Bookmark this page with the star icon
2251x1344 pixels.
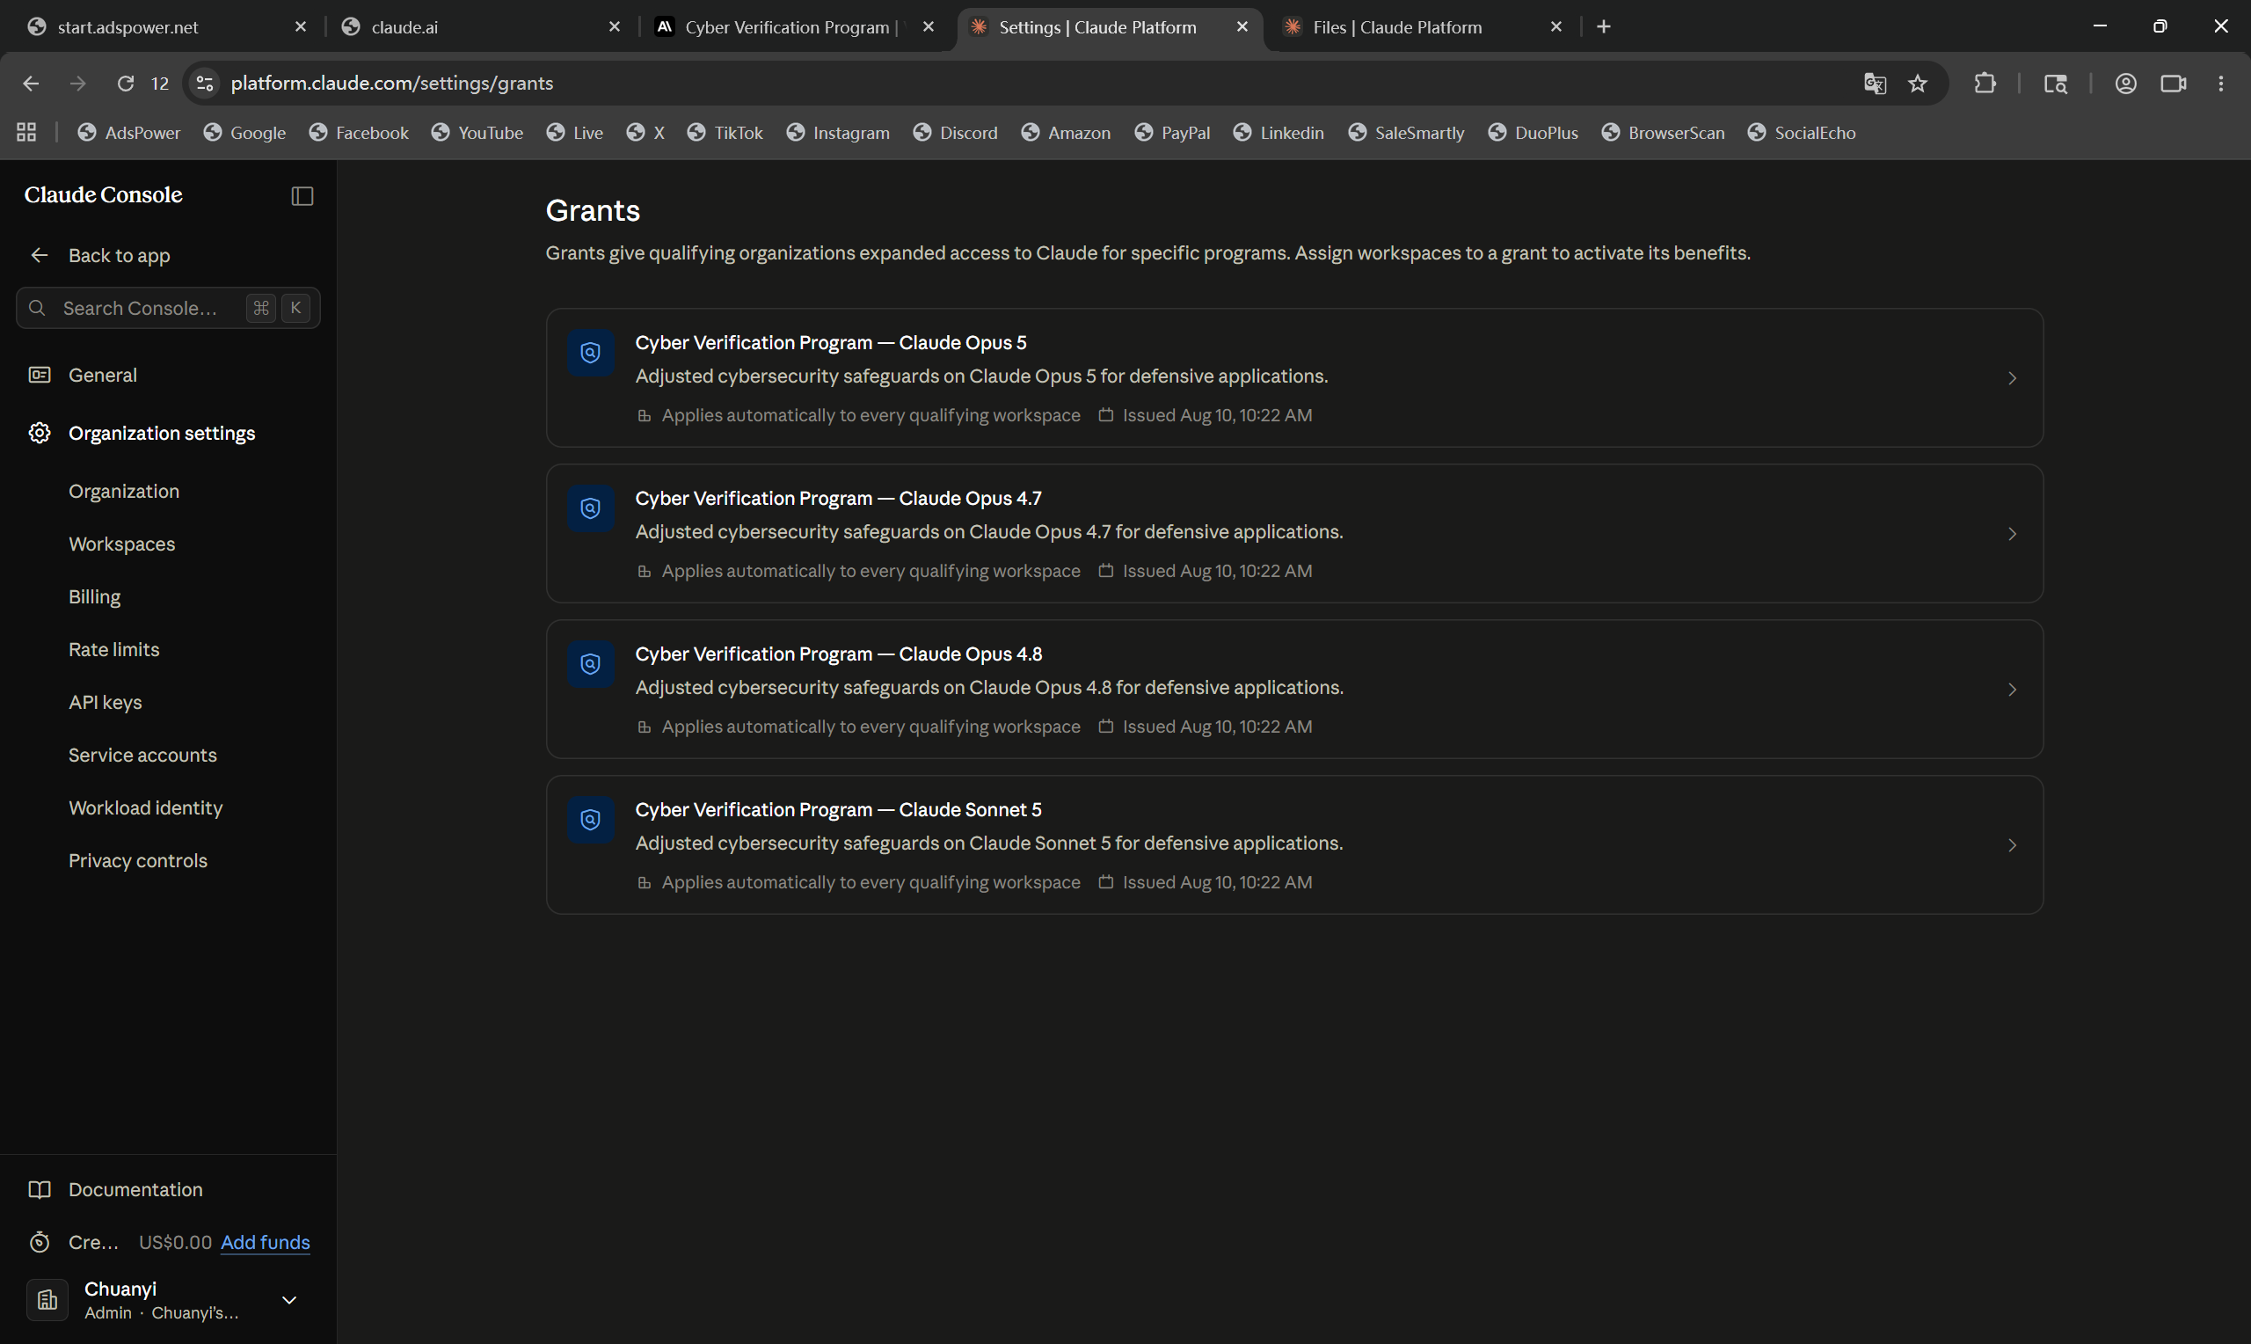click(1917, 84)
